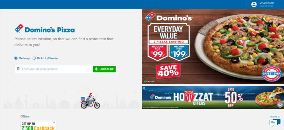Viewport: 284px width, 130px height.
Task: Click the Save 40% red badge
Action: tap(168, 71)
